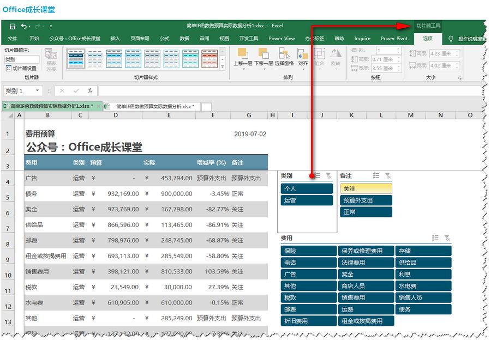Image resolution: width=491 pixels, height=341 pixels.
Task: Open Customize Quick Access Toolbar dropdown
Action: 51,26
